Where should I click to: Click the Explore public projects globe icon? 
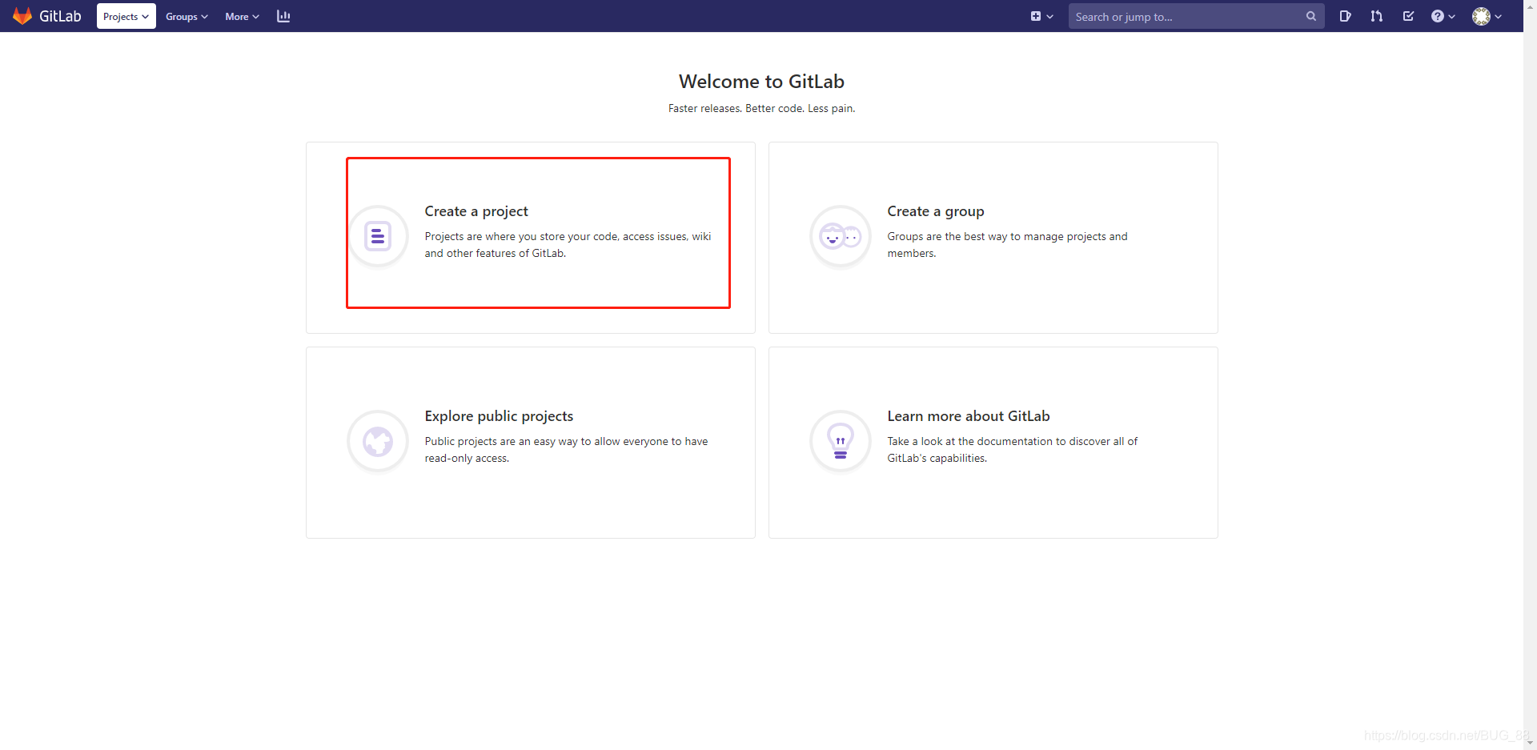(x=378, y=441)
